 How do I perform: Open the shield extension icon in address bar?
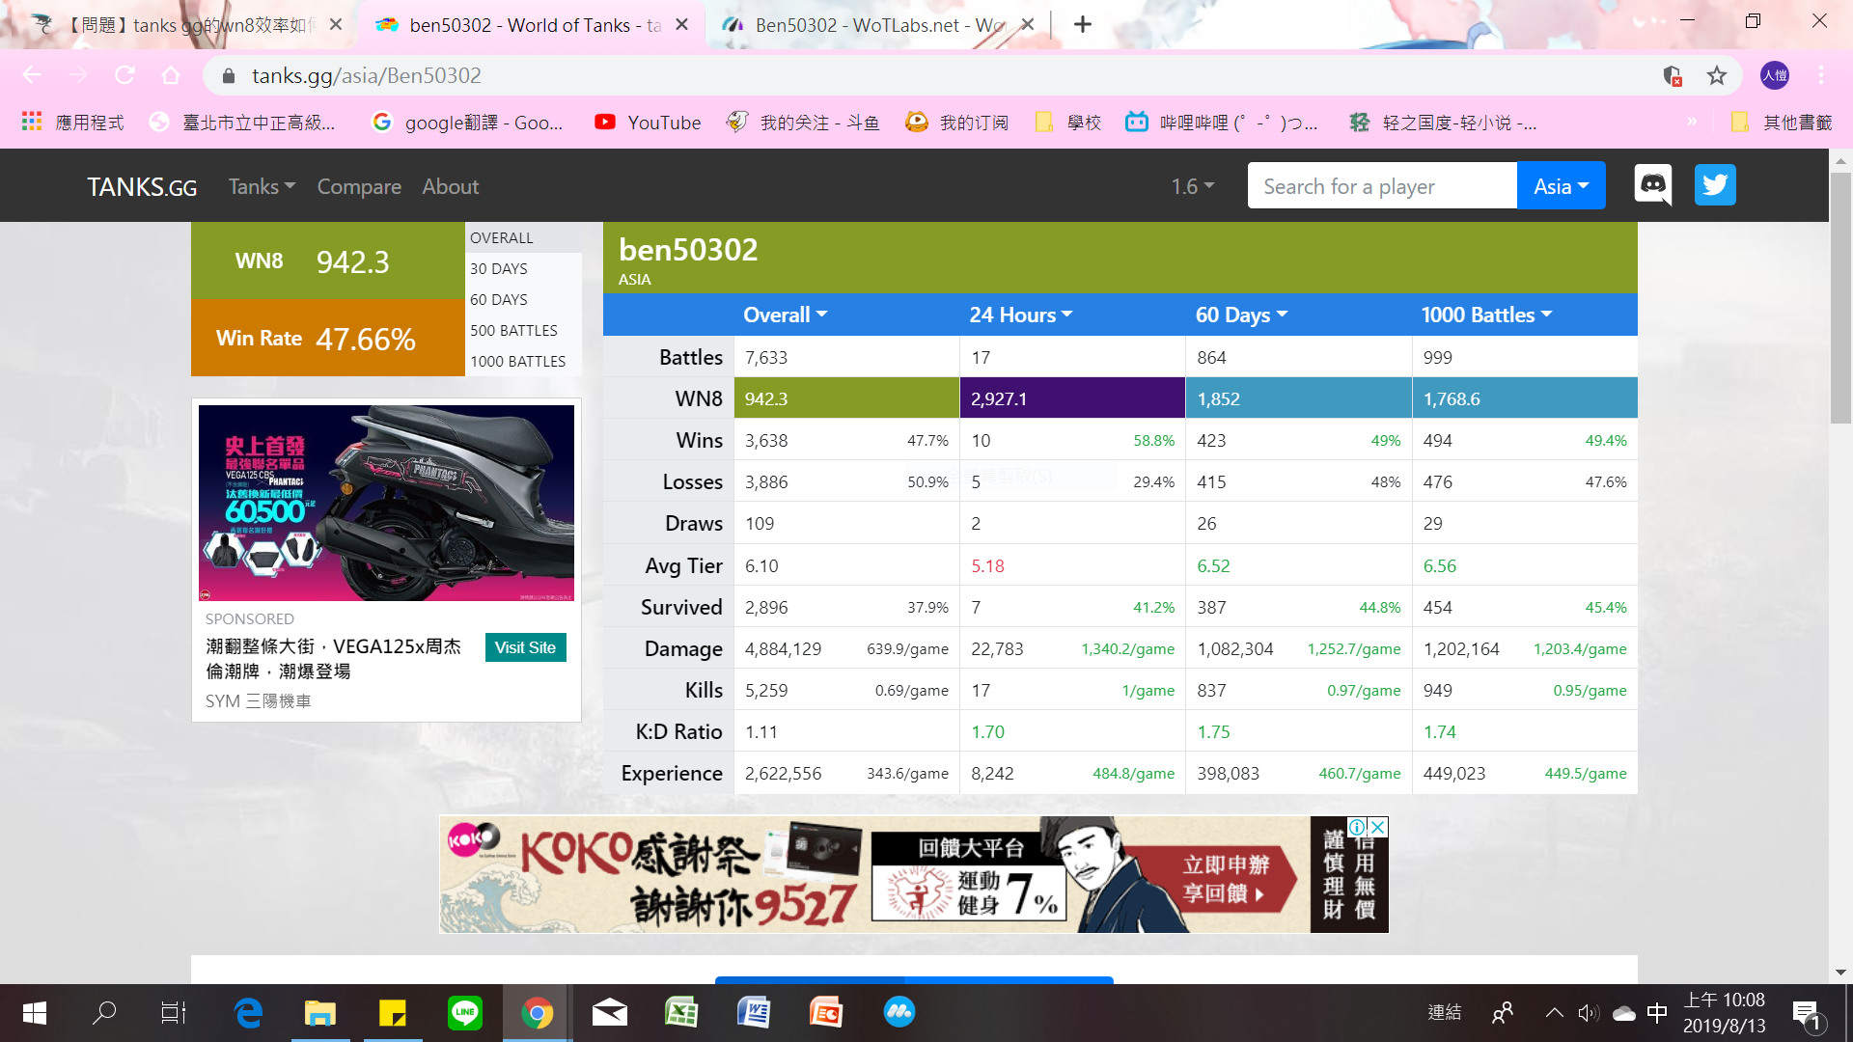coord(1673,75)
